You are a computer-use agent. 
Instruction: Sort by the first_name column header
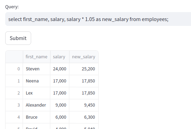point(37,57)
